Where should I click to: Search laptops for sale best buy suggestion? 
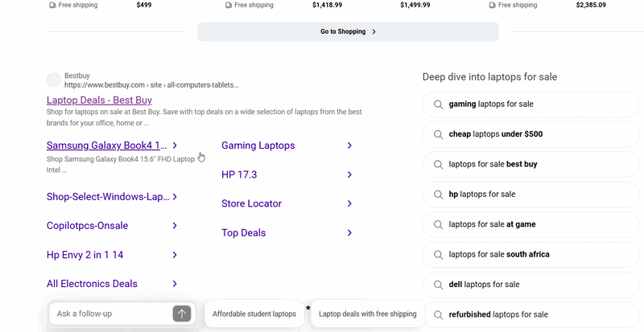coord(530,164)
